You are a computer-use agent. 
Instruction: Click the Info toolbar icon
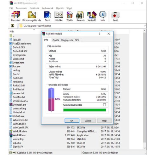103,15
